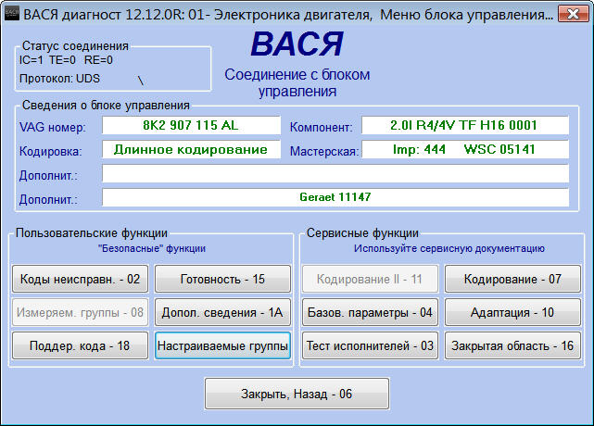Open Адаптация - 10
Image resolution: width=594 pixels, height=426 pixels.
click(x=513, y=312)
